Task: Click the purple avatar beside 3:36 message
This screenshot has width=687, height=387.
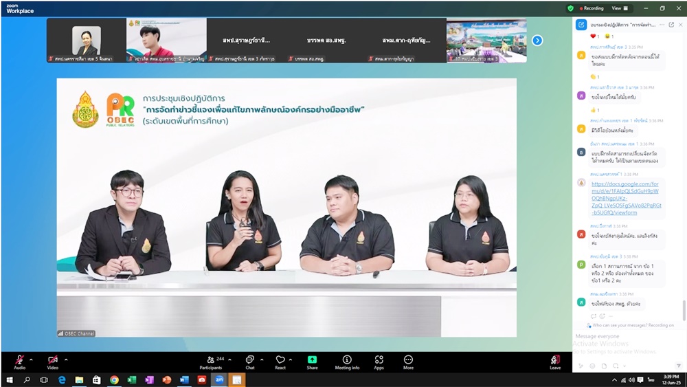Action: [581, 96]
